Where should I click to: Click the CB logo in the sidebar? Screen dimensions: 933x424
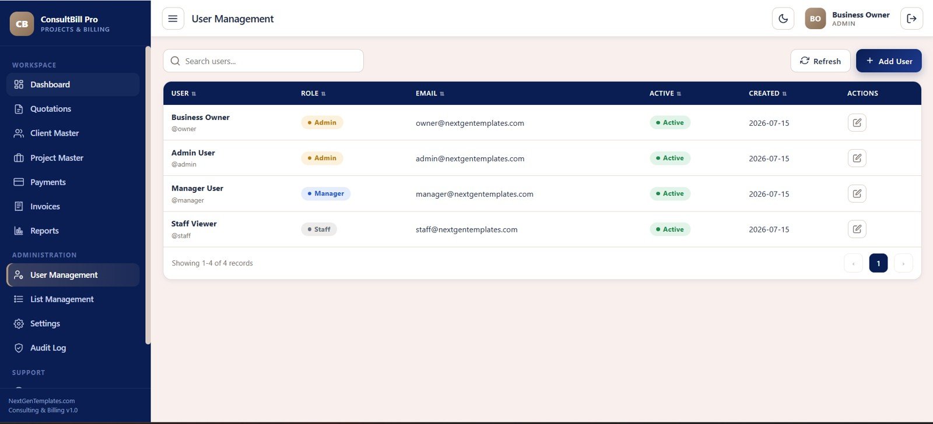[22, 24]
